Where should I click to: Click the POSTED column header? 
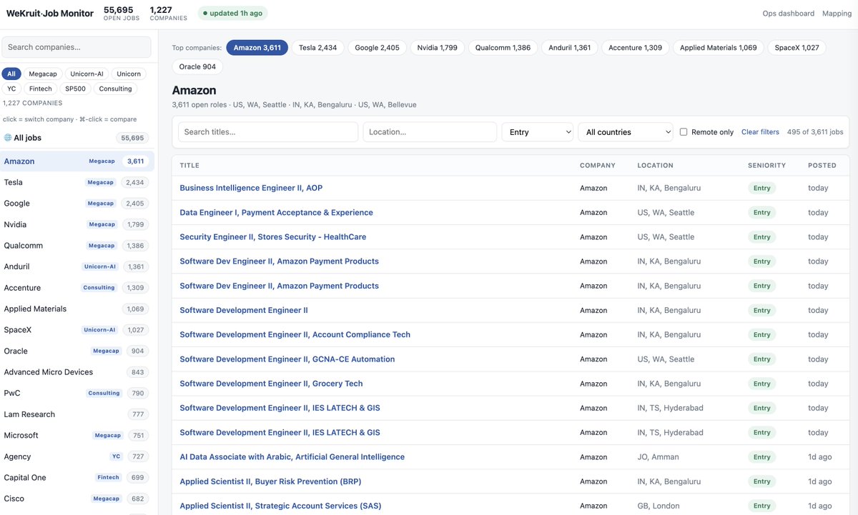tap(822, 166)
